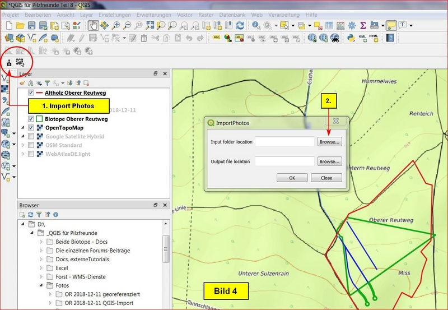Click the Output file location text field
Image resolution: width=448 pixels, height=310 pixels.
point(284,161)
